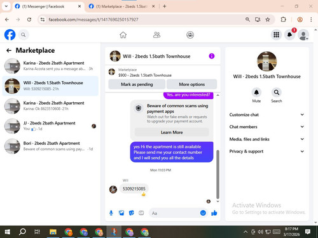Go to the Home feed icon
Viewport: 318px width, 238px height.
tap(123, 35)
